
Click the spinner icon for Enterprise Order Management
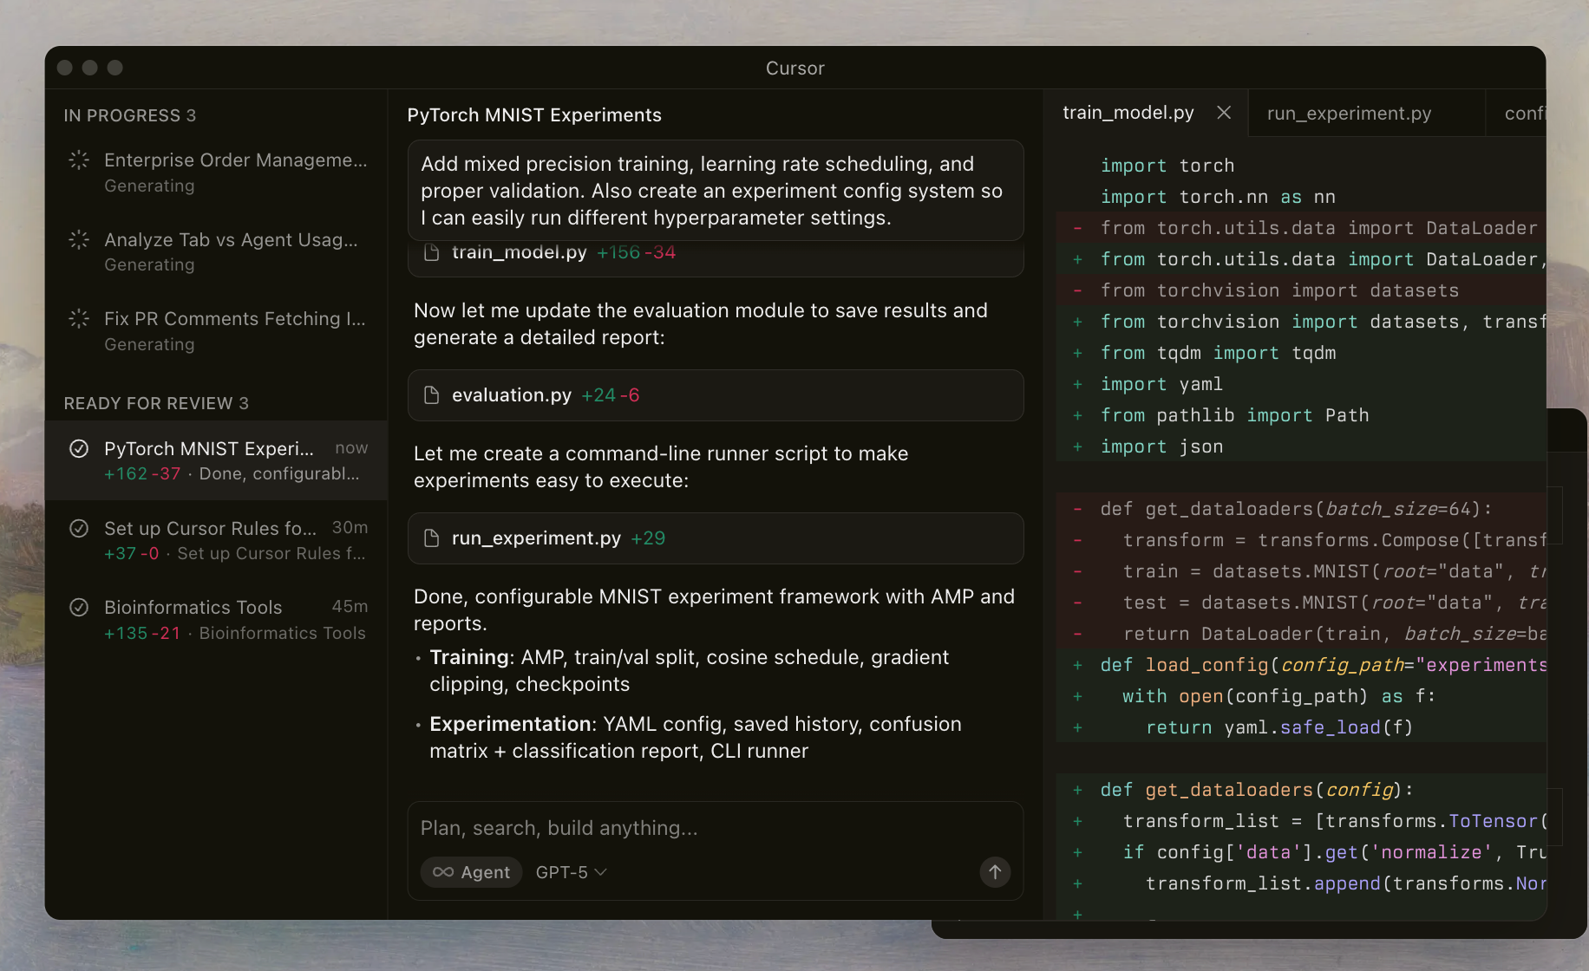tap(79, 160)
